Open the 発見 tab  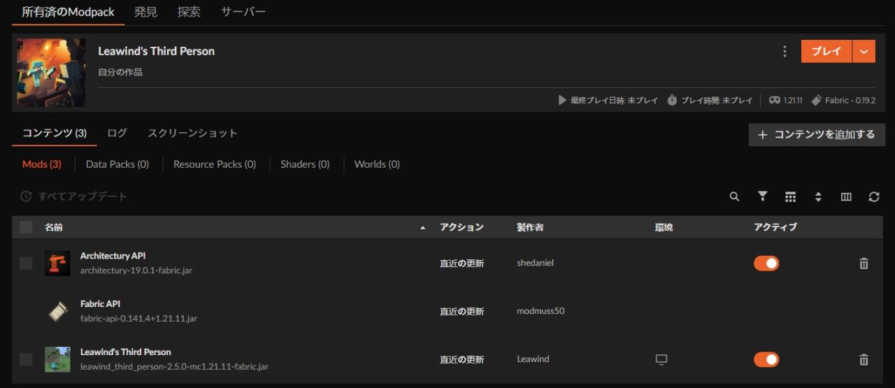(x=146, y=12)
